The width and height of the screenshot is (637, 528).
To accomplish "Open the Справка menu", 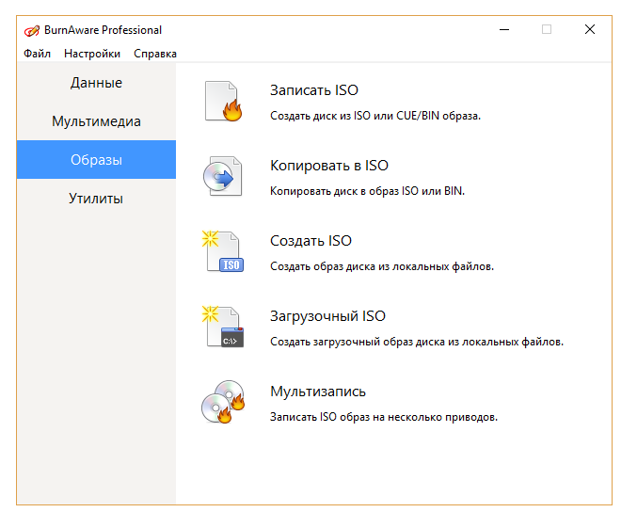I will [x=155, y=54].
